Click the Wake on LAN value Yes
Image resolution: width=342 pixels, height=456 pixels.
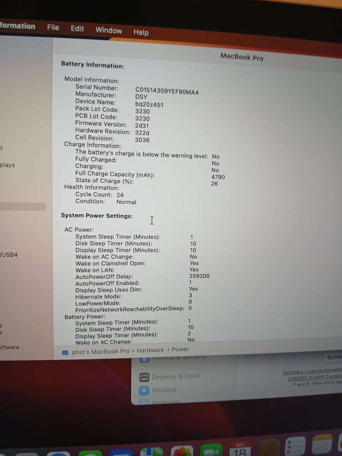click(x=194, y=270)
